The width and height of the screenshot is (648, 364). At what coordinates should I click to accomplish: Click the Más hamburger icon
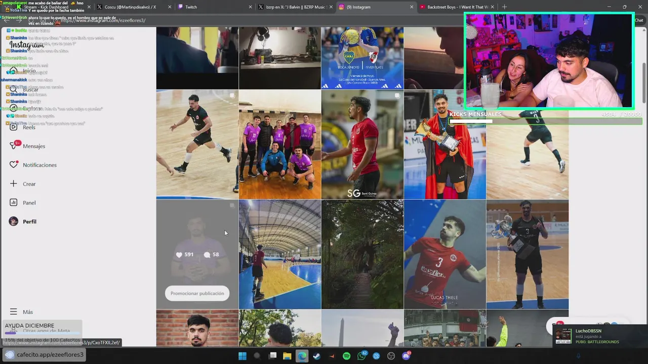pyautogui.click(x=14, y=312)
